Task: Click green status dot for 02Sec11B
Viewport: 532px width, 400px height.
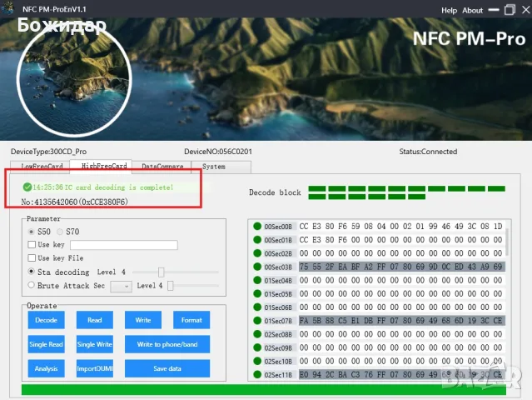Action: [x=257, y=374]
